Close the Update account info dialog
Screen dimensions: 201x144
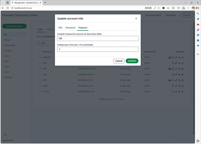click(x=136, y=19)
